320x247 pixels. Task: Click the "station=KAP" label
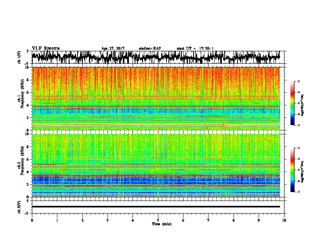click(x=150, y=48)
